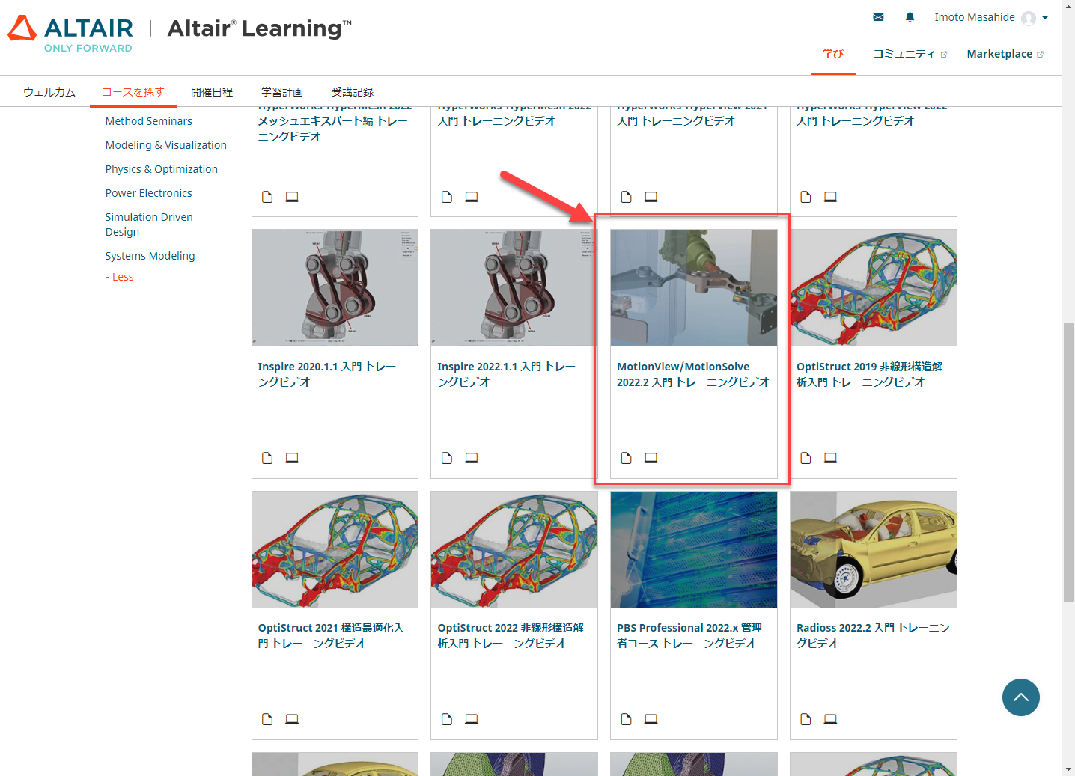Select the Physics & Optimization category
1075x776 pixels.
pos(161,168)
